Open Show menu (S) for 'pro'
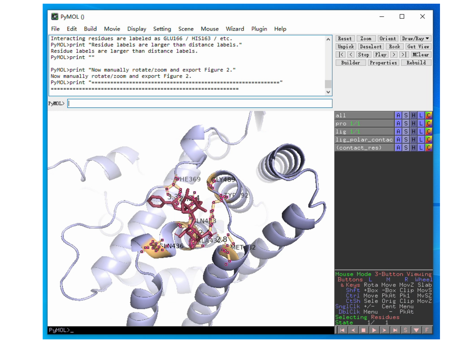Viewport: 465px width, 346px height. (x=406, y=123)
